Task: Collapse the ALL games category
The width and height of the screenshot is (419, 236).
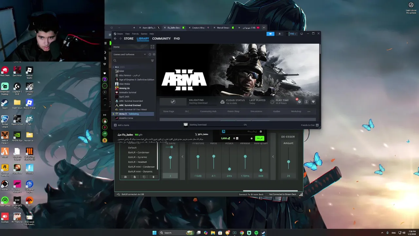Action: [x=114, y=67]
